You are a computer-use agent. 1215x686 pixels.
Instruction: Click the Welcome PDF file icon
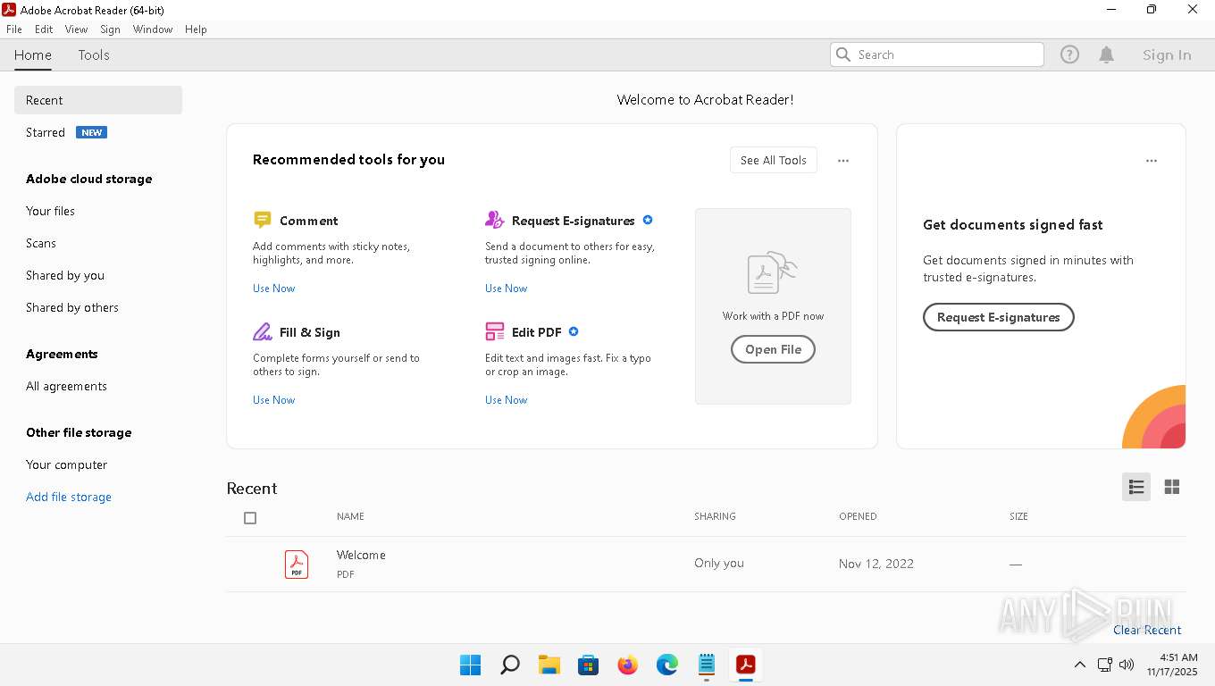297,565
